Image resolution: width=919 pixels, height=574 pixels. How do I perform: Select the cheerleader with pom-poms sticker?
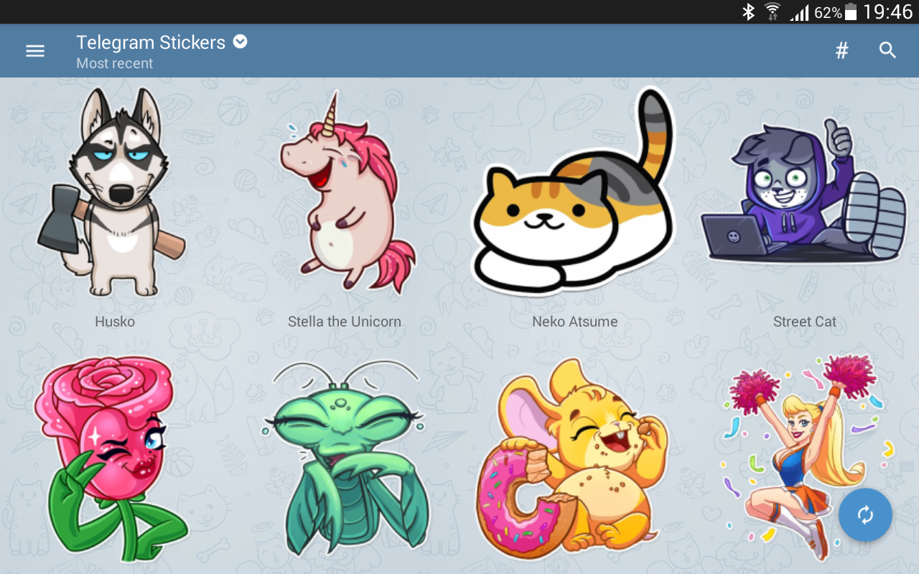point(808,458)
